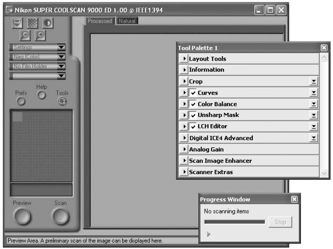Open the Unsharp Mask settings menu arrow
The height and width of the screenshot is (249, 333).
pyautogui.click(x=314, y=115)
